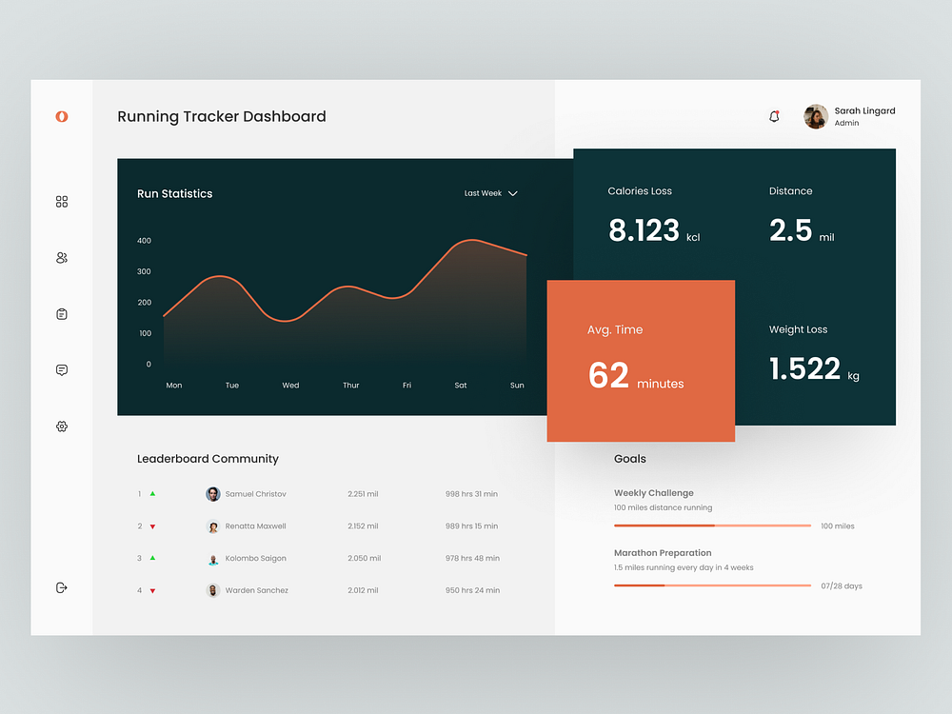Toggle Samuel Christov's rank-up arrow
Image resolution: width=952 pixels, height=714 pixels.
152,494
